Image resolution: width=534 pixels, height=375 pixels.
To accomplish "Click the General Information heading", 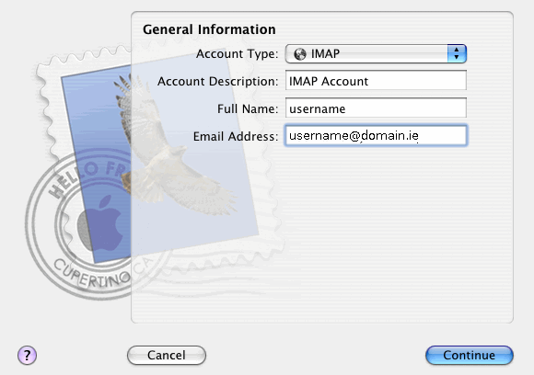I will (209, 29).
